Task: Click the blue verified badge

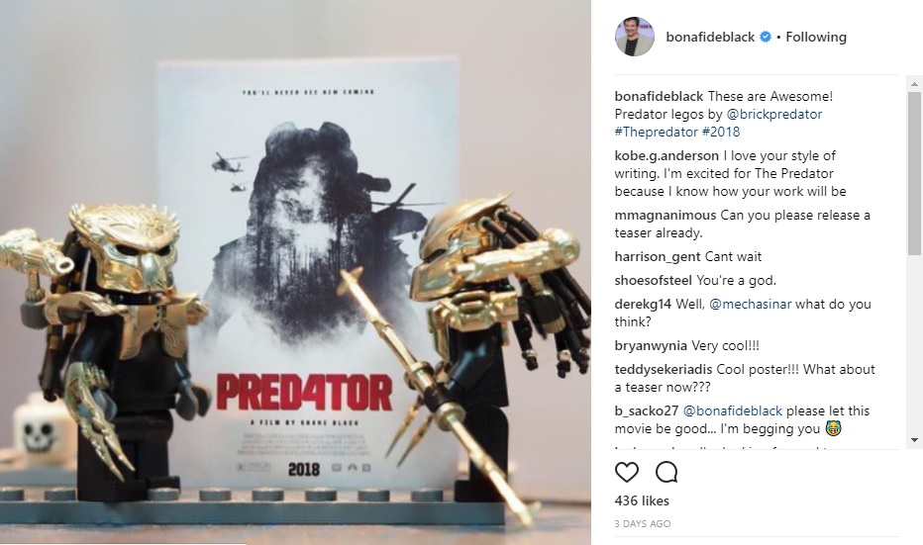Action: click(x=766, y=37)
